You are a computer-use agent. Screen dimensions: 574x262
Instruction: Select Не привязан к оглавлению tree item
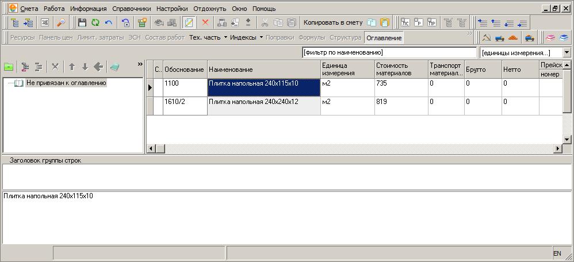66,83
